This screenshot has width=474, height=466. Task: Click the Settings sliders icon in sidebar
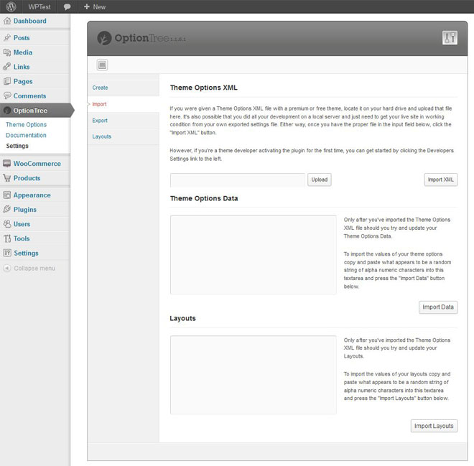(7, 253)
